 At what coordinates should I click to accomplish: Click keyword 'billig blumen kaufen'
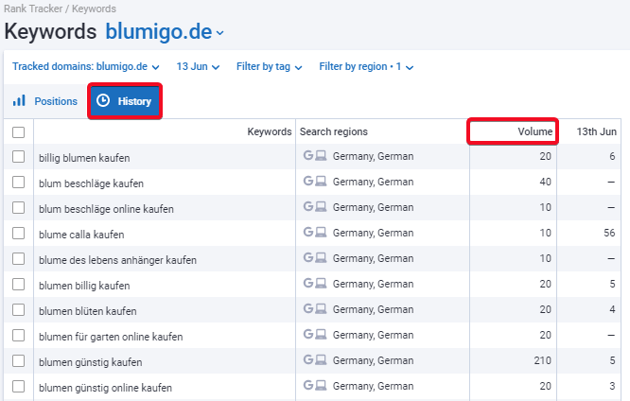tap(84, 158)
